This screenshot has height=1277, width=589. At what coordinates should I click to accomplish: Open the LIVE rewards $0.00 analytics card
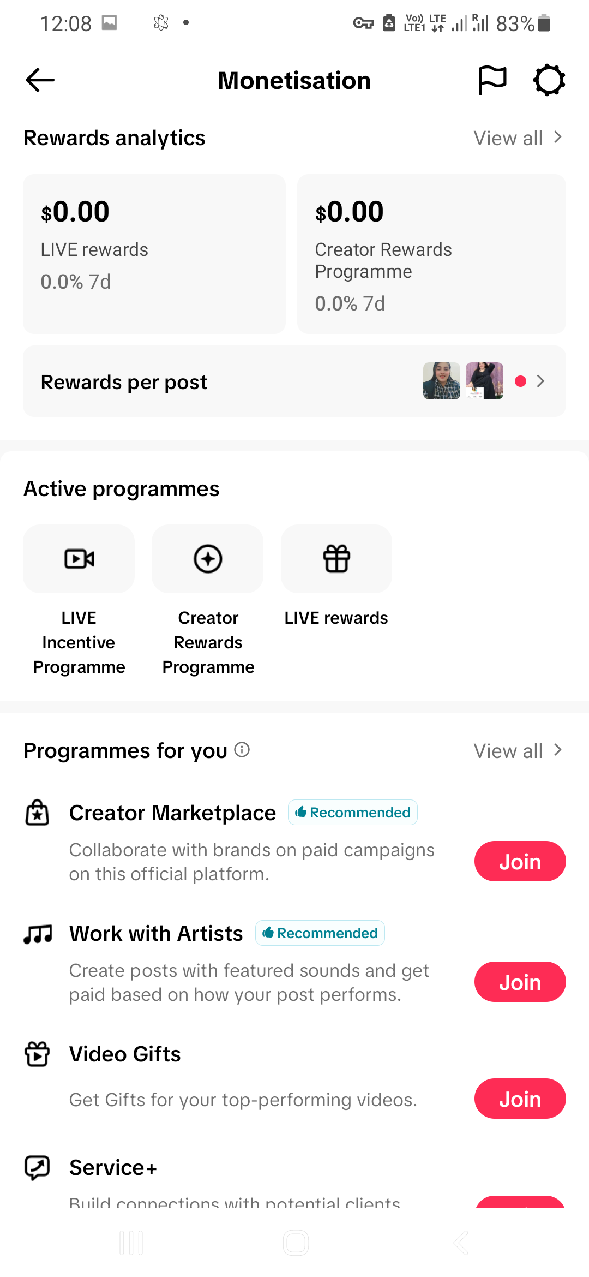click(154, 254)
